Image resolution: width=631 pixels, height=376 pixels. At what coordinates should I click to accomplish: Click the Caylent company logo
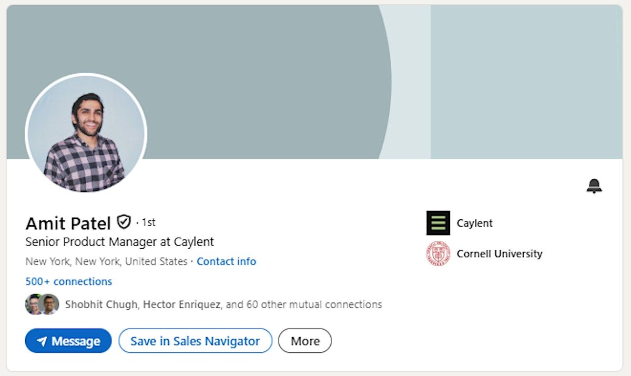click(x=438, y=223)
